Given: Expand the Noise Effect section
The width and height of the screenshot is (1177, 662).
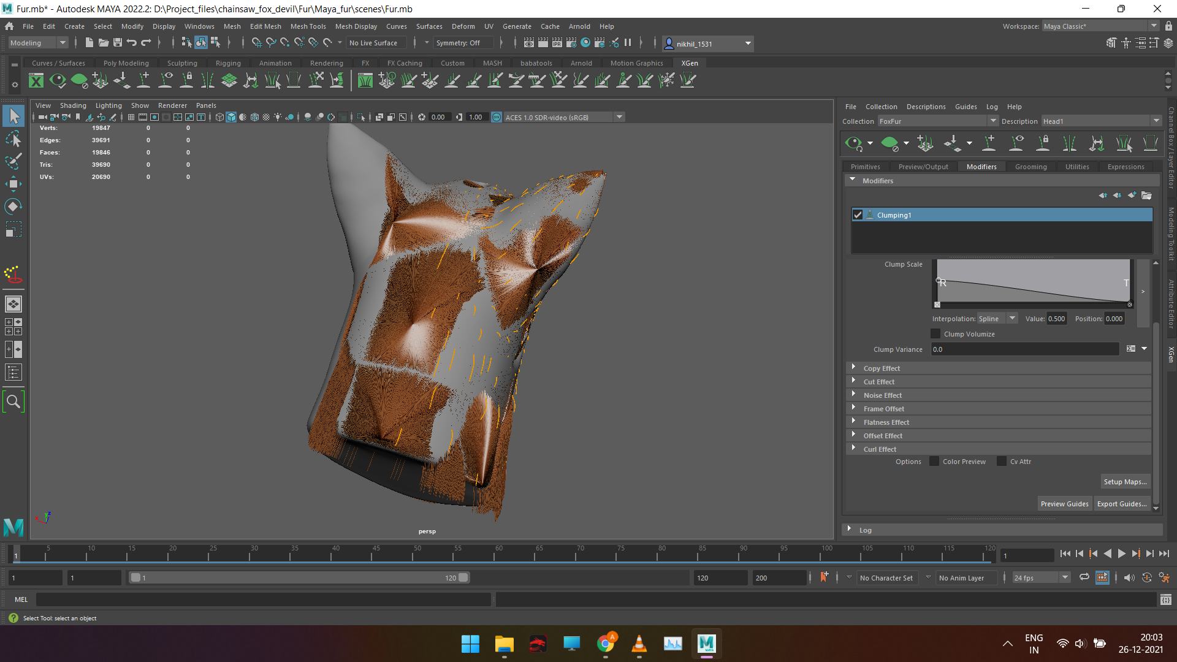Looking at the screenshot, I should pos(853,395).
